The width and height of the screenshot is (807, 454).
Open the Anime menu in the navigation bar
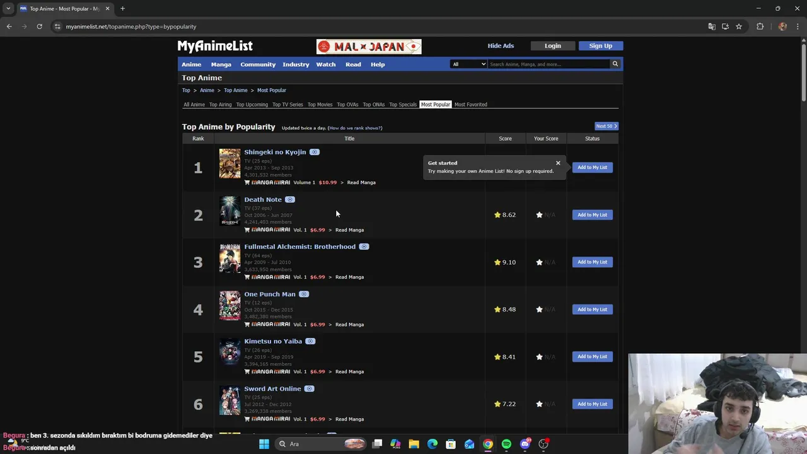click(x=192, y=64)
